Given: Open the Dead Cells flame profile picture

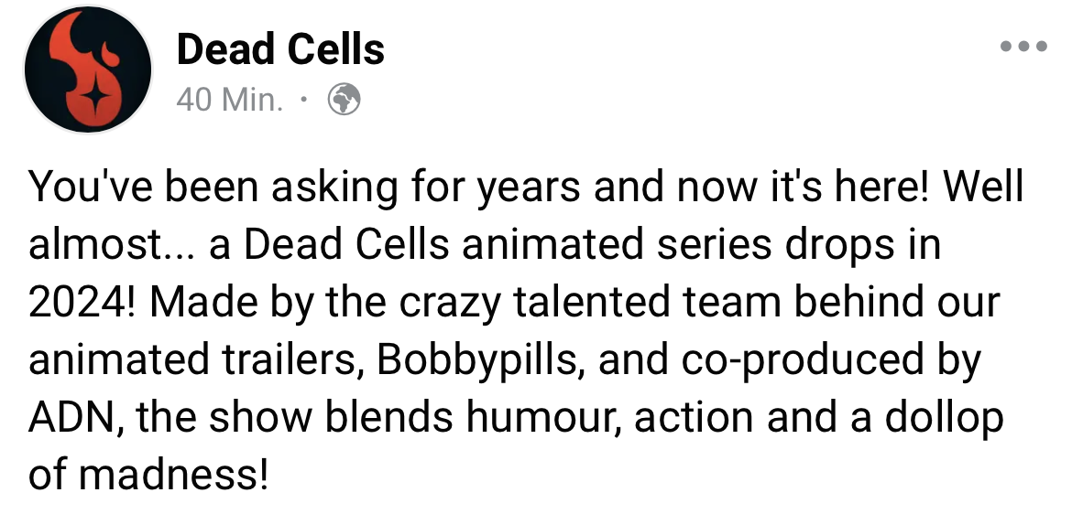Looking at the screenshot, I should click(88, 69).
